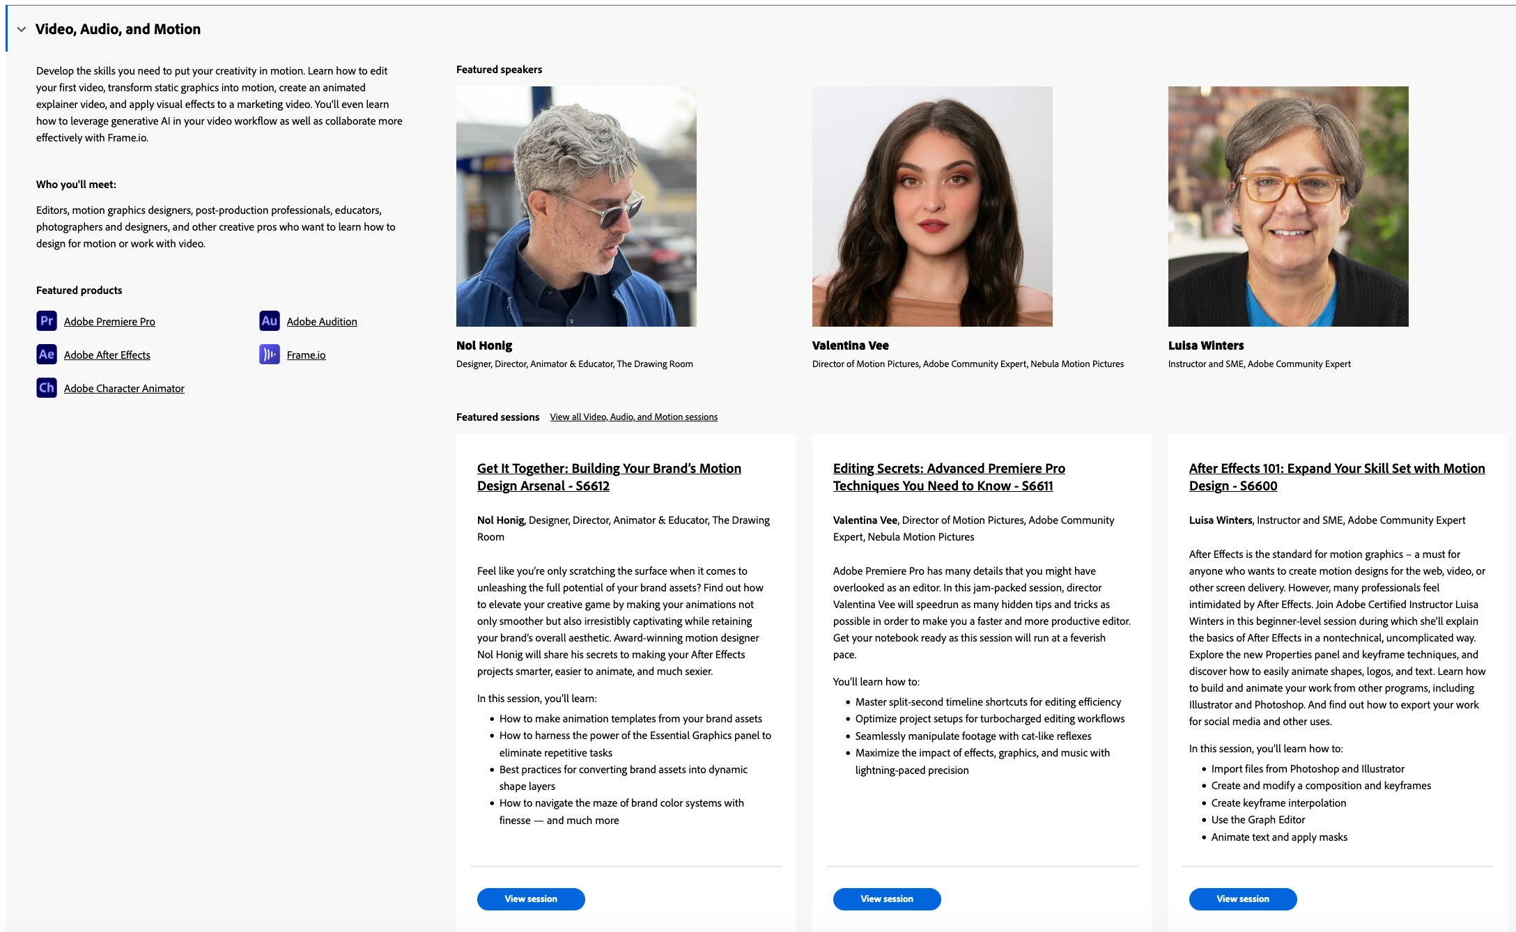Click the Character Animator 'Ch' icon
This screenshot has height=932, width=1516.
coord(46,388)
